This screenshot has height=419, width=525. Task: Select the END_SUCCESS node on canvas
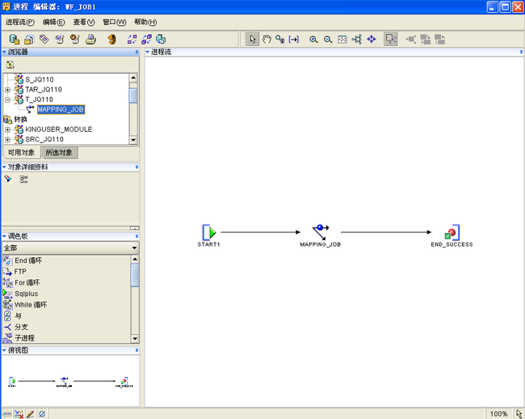452,235
